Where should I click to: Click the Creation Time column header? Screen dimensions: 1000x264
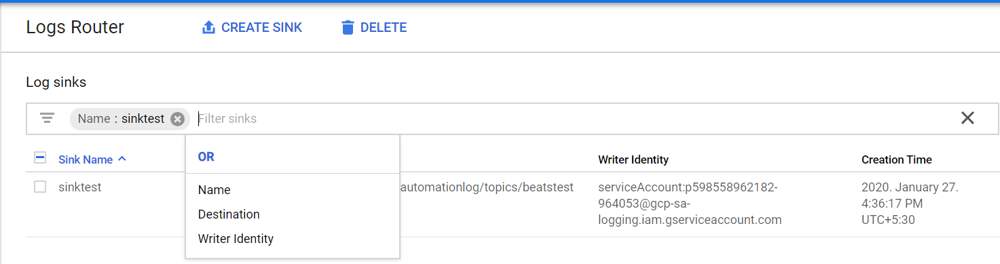pos(896,159)
